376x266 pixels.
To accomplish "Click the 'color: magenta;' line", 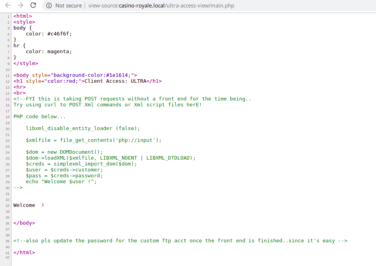I will pos(49,52).
